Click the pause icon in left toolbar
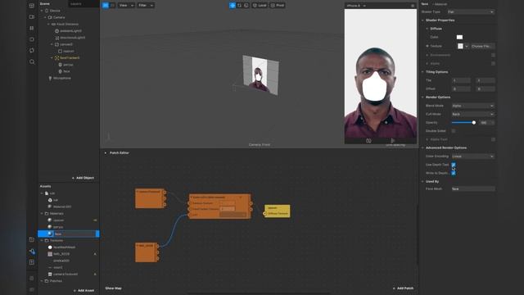 point(32,28)
